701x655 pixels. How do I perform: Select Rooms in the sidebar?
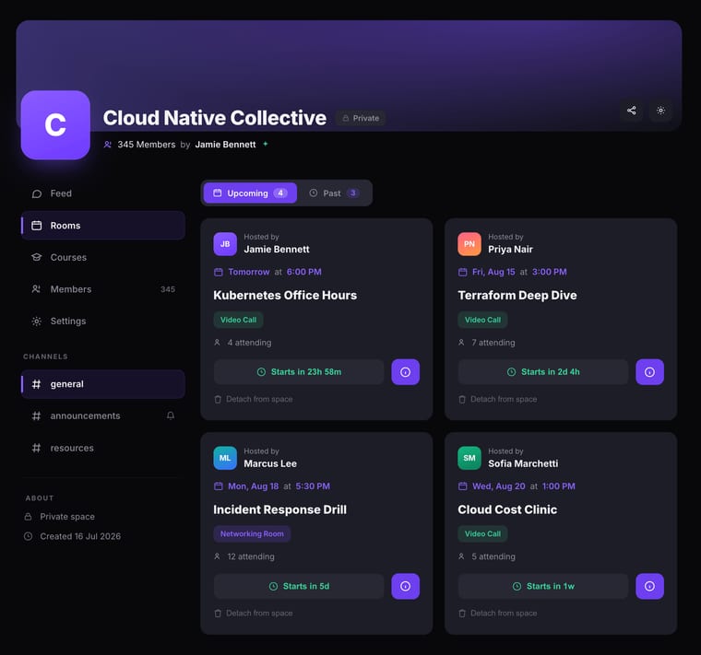pyautogui.click(x=103, y=226)
